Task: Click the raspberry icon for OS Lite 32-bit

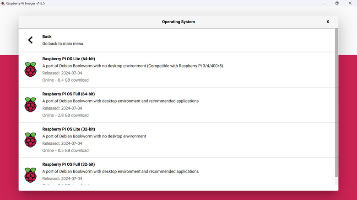Action: pos(30,140)
